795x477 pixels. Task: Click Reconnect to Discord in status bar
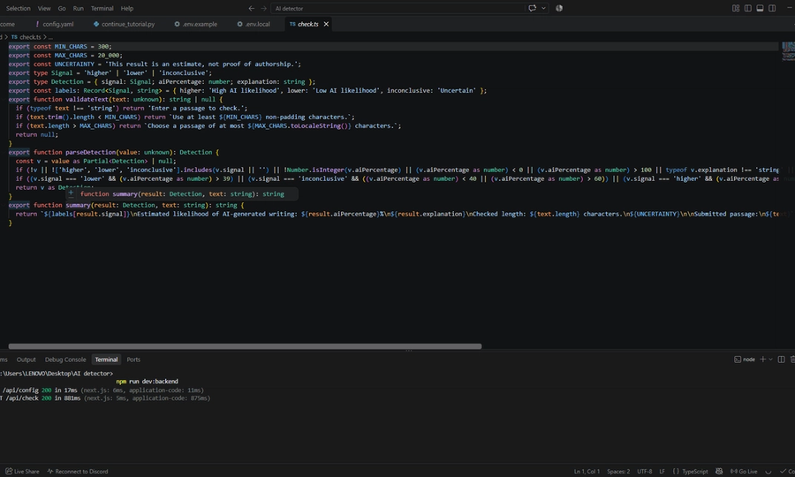78,472
